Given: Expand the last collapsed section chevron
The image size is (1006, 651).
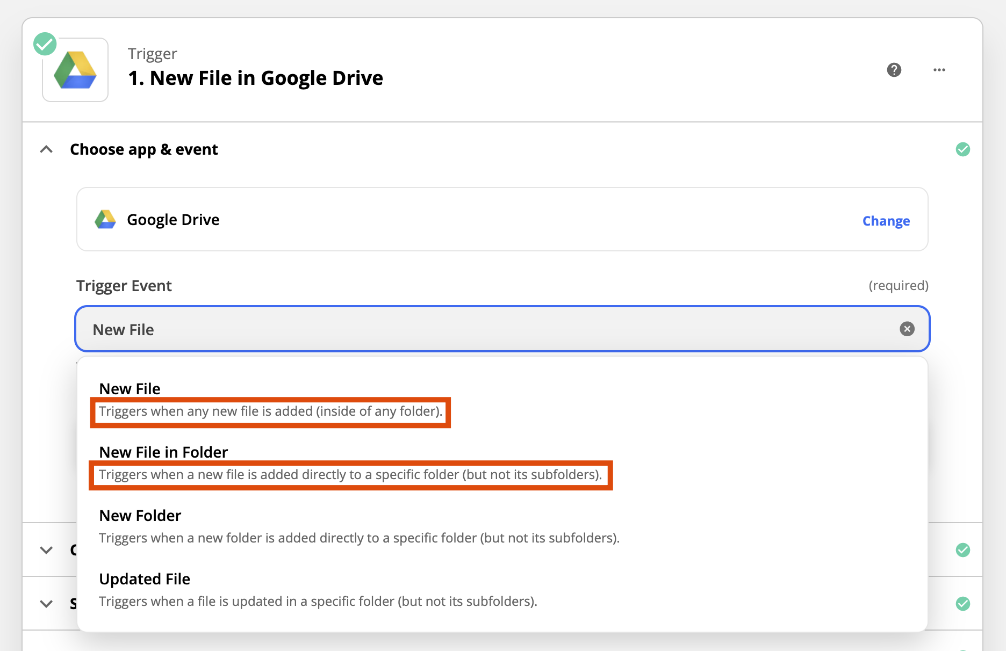Looking at the screenshot, I should click(x=47, y=604).
